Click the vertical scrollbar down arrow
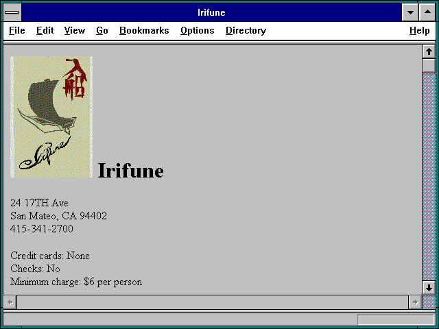439x329 pixels. coord(429,288)
